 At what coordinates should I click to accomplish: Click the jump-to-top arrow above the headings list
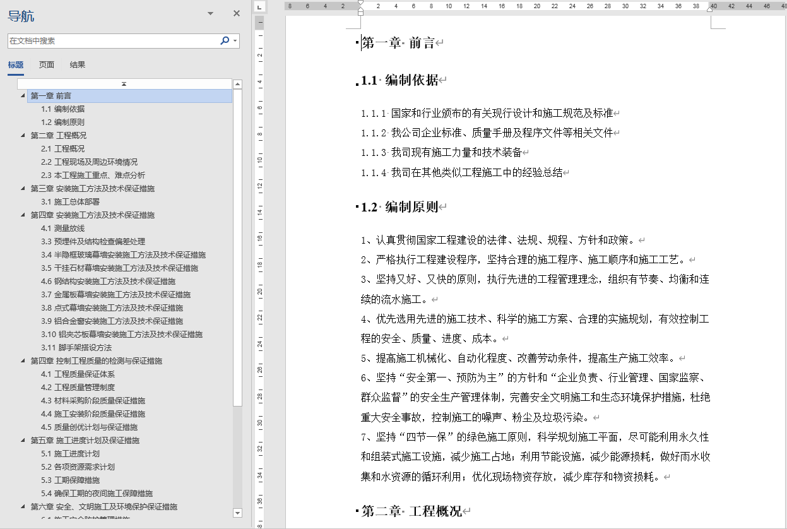124,83
